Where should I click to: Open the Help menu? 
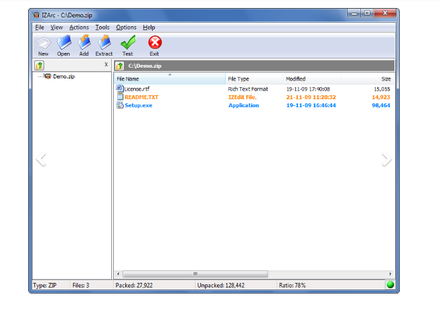[149, 27]
